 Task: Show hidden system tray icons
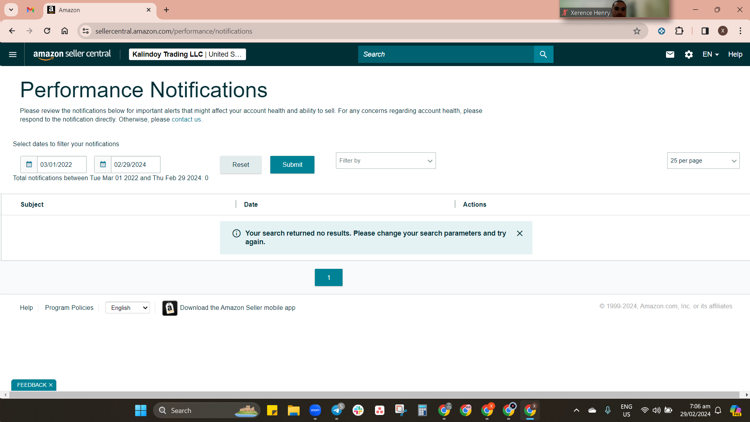[x=576, y=411]
